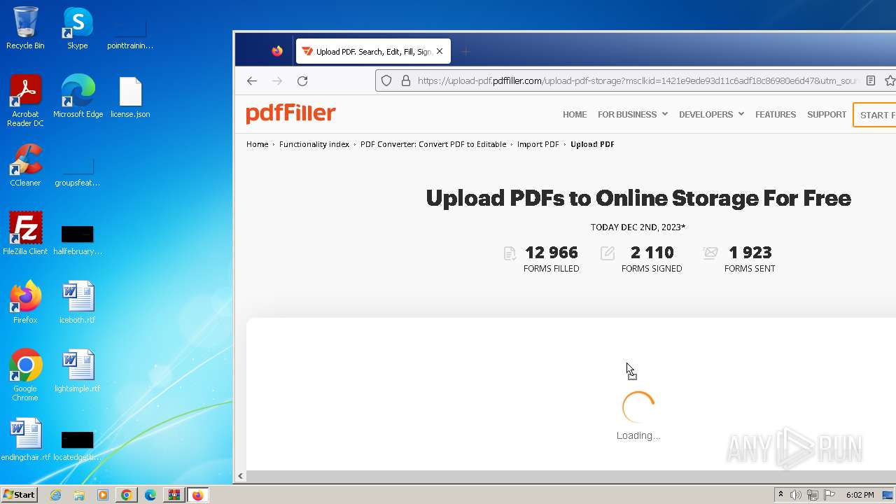The width and height of the screenshot is (896, 504).
Task: Switch to Firefox taskbar button
Action: click(198, 495)
